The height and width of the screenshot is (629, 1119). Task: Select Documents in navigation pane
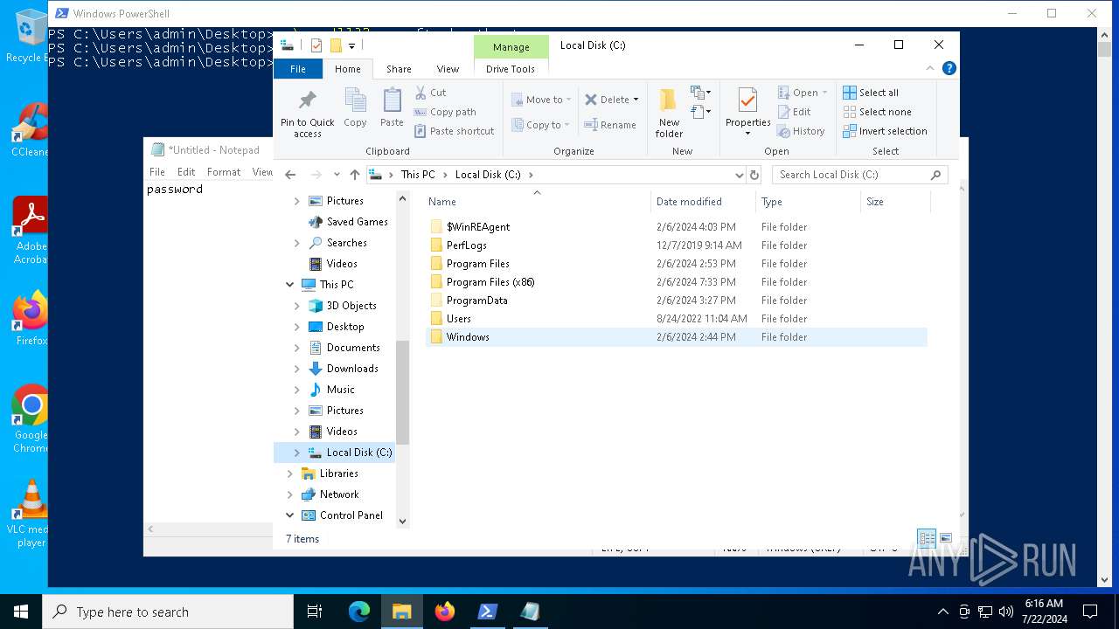(x=352, y=348)
